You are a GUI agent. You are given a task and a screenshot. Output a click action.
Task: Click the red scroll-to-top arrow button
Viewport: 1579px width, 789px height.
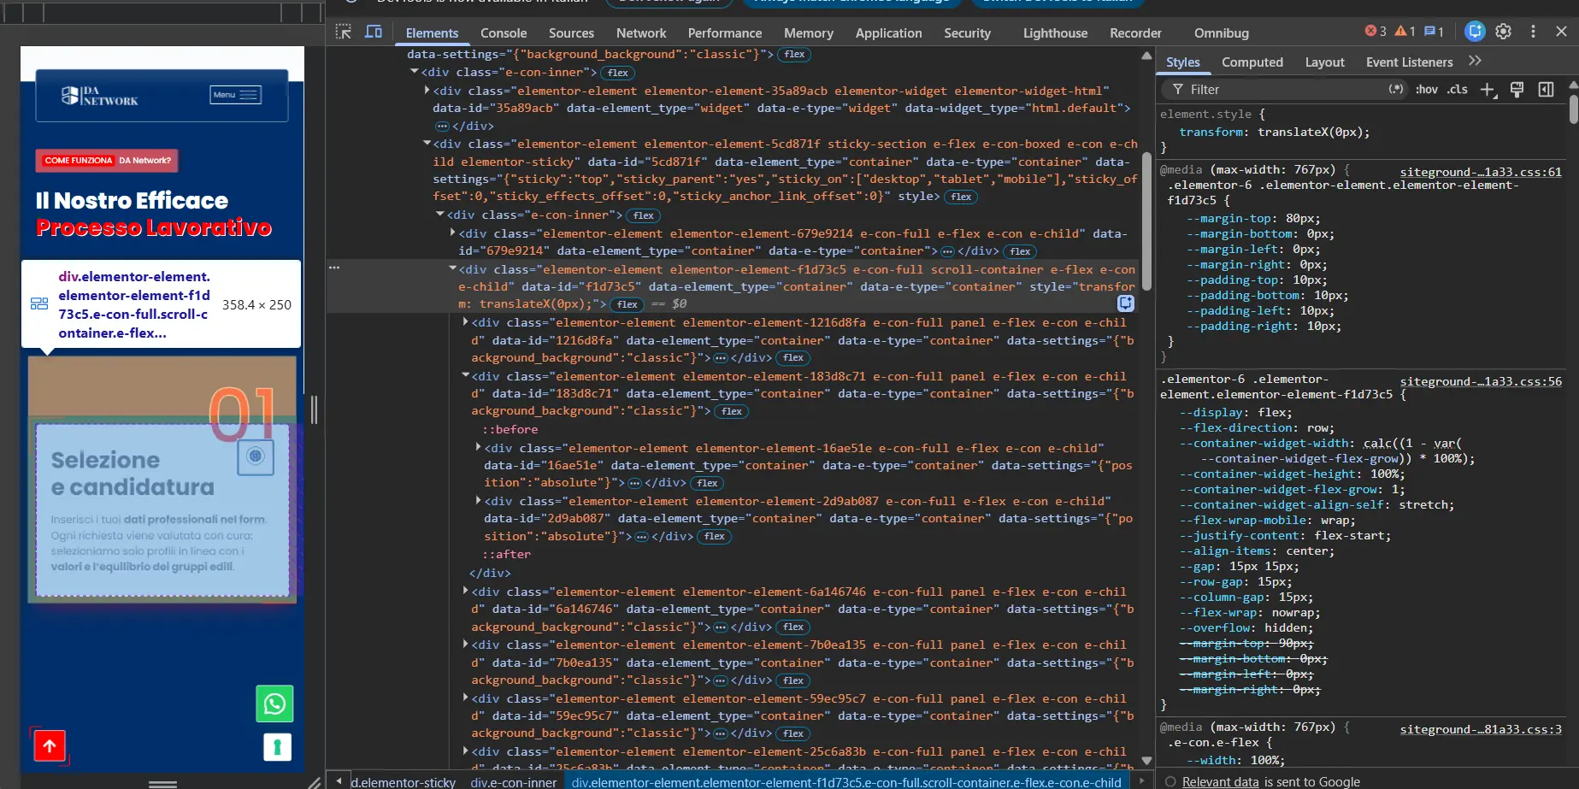(50, 745)
